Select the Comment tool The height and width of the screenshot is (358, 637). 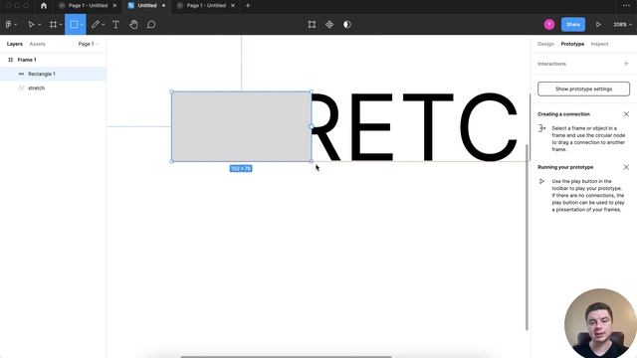[151, 24]
